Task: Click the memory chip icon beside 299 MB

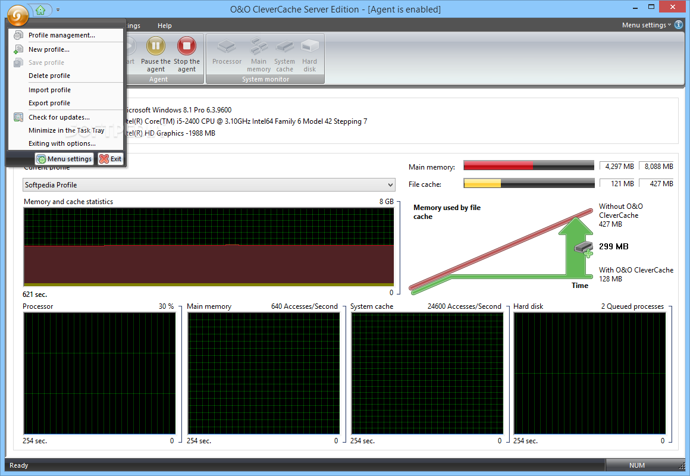Action: pyautogui.click(x=584, y=248)
